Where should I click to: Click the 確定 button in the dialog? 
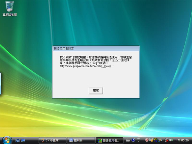click(x=96, y=91)
